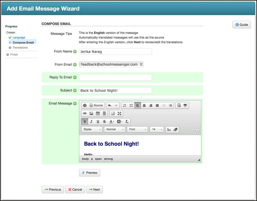
Task: Open the text color picker
Action: click(x=112, y=122)
